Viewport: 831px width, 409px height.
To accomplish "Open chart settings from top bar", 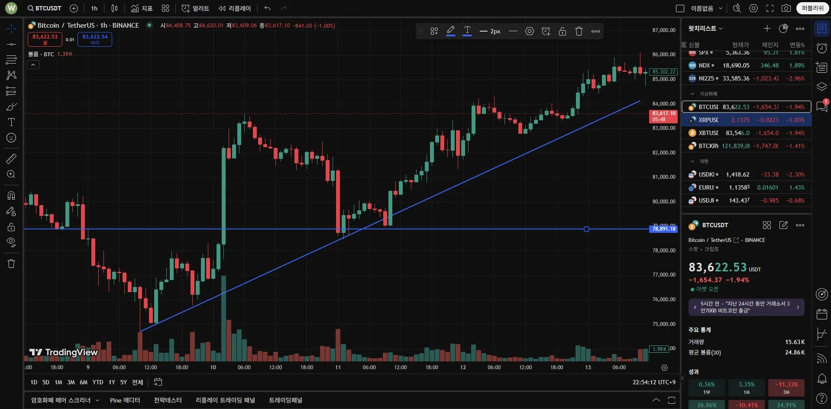I will (753, 8).
